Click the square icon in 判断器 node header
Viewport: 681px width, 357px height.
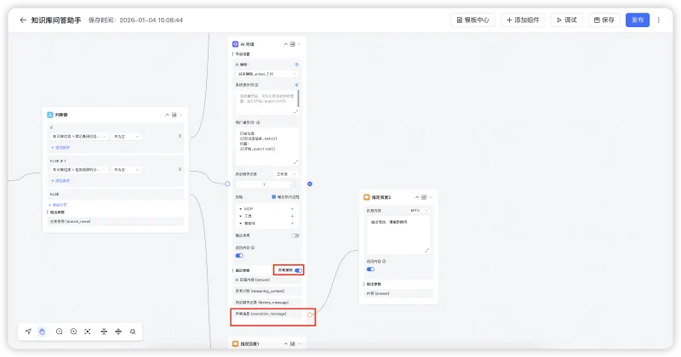[175, 115]
